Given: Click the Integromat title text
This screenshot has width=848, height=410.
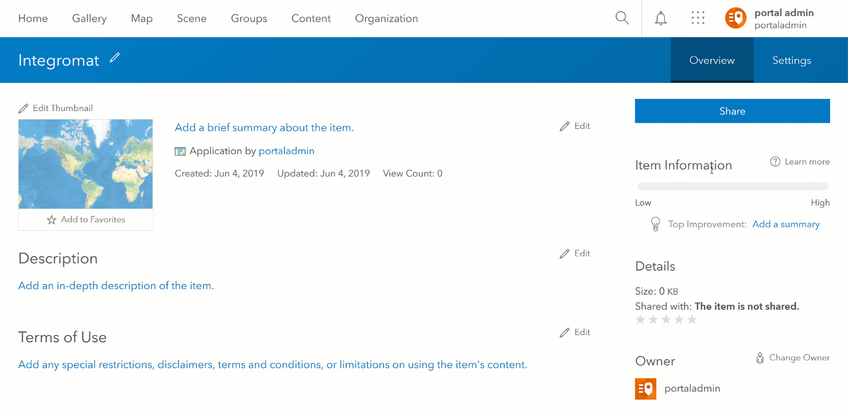Looking at the screenshot, I should 58,60.
